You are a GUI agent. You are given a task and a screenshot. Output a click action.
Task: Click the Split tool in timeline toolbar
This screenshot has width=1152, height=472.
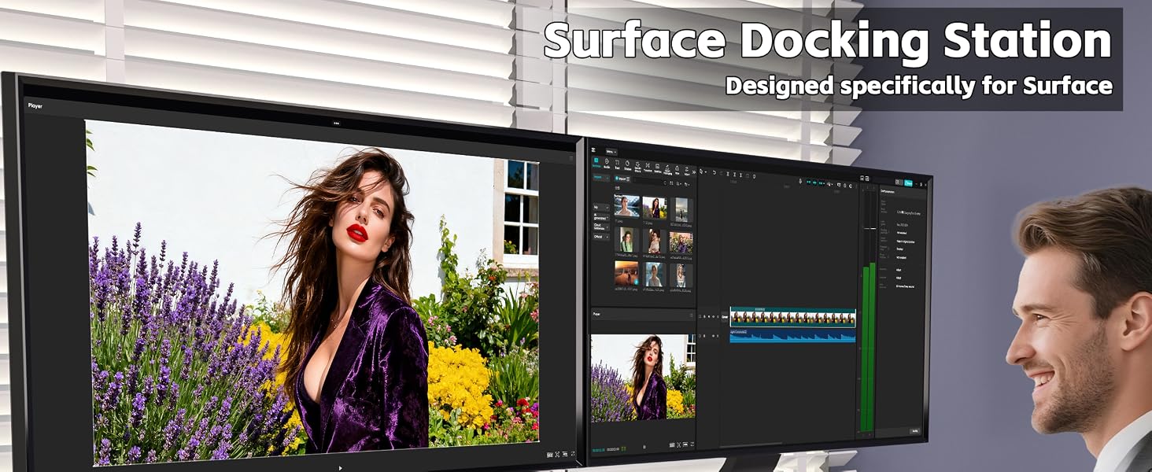pos(728,174)
